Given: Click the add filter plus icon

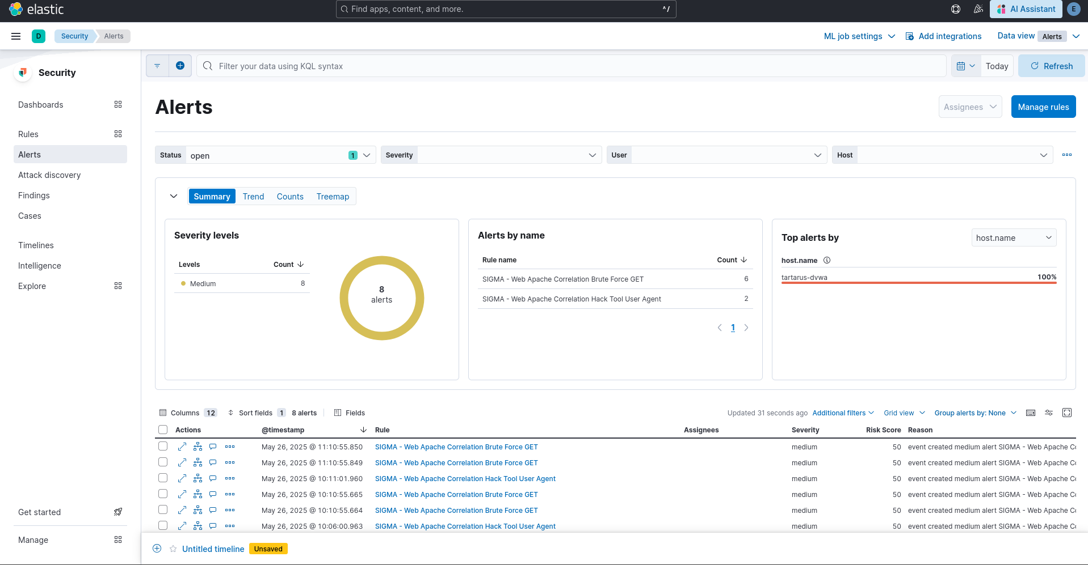Looking at the screenshot, I should point(180,66).
